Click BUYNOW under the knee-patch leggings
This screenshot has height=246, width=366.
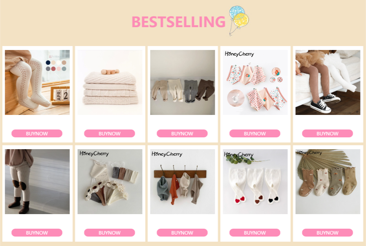coord(37,233)
